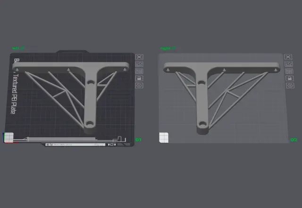Arrange objects on the left plate
Image resolution: width=302 pixels, height=208 pixels.
[x=139, y=71]
